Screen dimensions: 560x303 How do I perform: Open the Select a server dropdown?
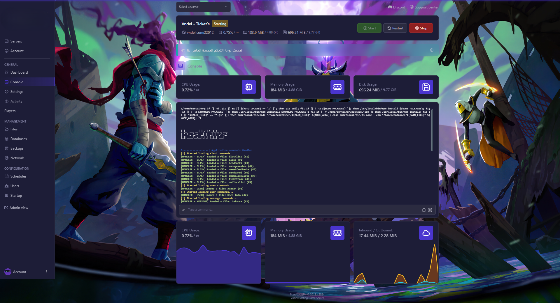(x=203, y=7)
